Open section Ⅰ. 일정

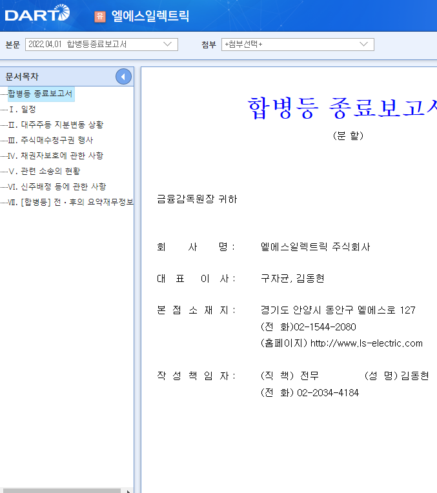coord(22,110)
